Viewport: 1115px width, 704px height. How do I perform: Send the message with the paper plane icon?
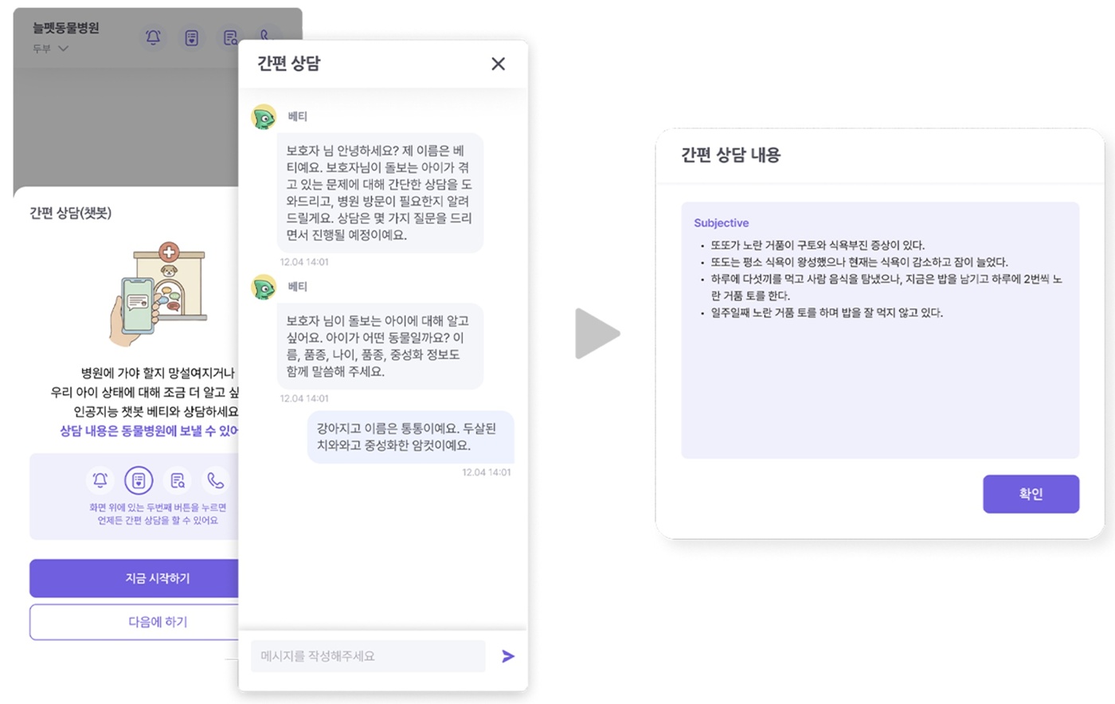coord(508,656)
